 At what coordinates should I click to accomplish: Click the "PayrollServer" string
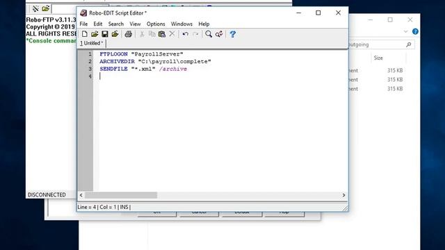tap(157, 54)
